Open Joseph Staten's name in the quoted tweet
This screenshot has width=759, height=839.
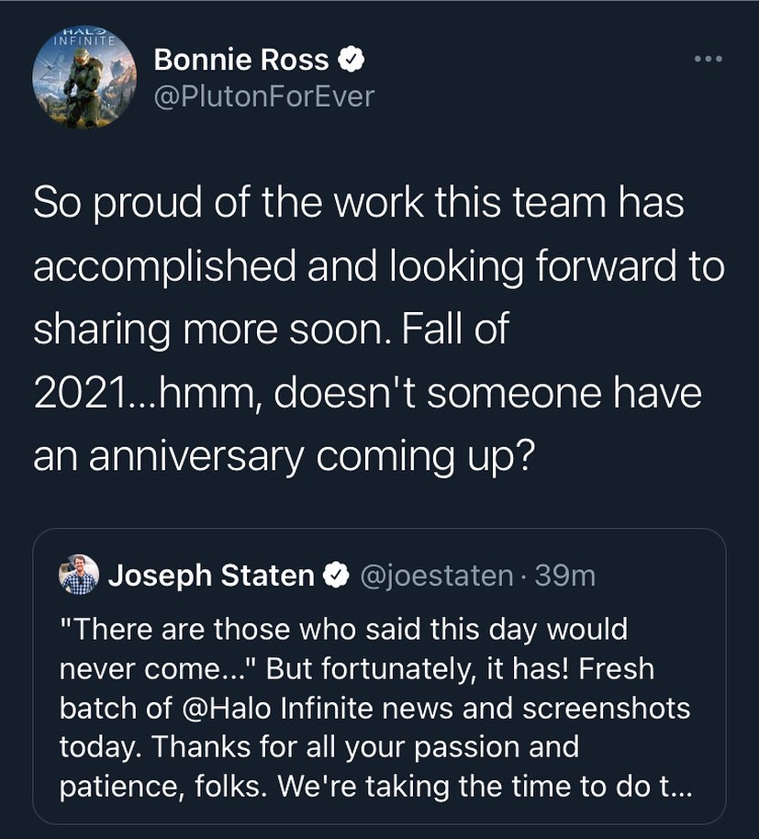(210, 576)
